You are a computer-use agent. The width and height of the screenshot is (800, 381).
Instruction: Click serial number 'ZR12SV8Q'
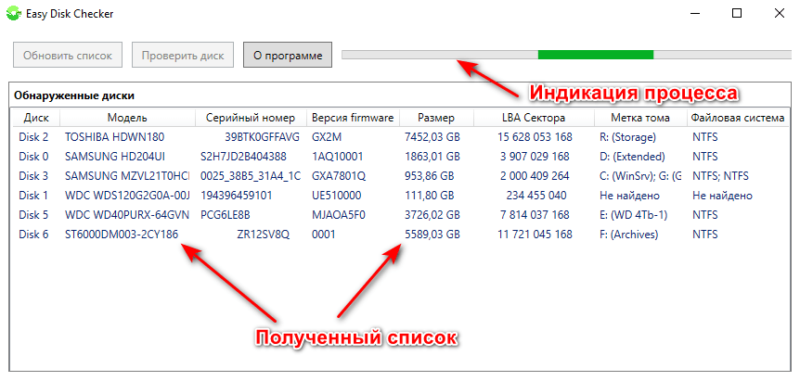click(x=264, y=235)
